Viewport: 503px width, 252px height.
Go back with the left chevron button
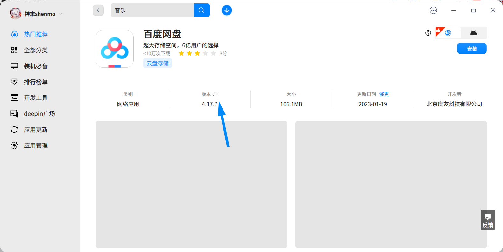98,10
